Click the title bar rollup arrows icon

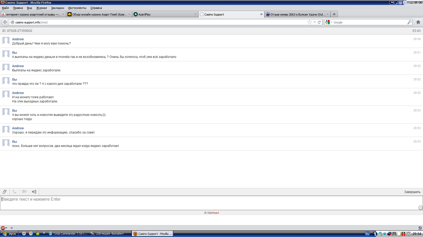[x=405, y=3]
